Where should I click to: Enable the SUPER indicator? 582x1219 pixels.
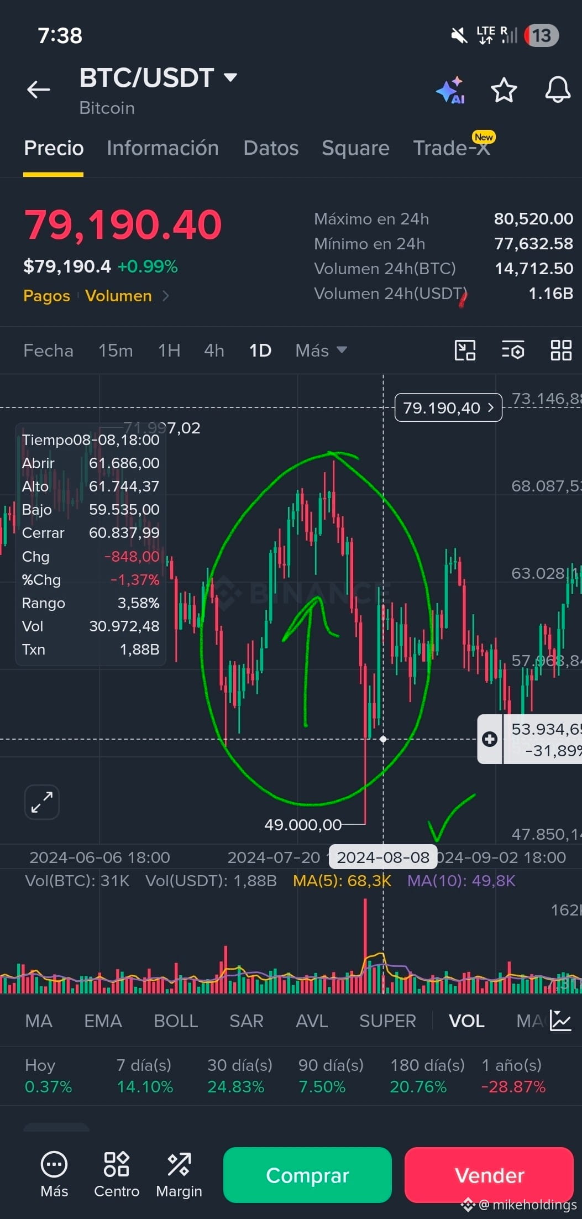click(x=387, y=1021)
